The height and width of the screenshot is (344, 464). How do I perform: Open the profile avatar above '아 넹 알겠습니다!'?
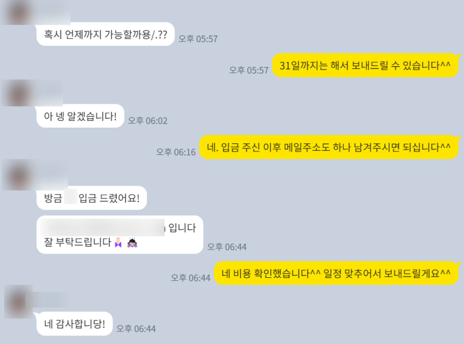19,93
